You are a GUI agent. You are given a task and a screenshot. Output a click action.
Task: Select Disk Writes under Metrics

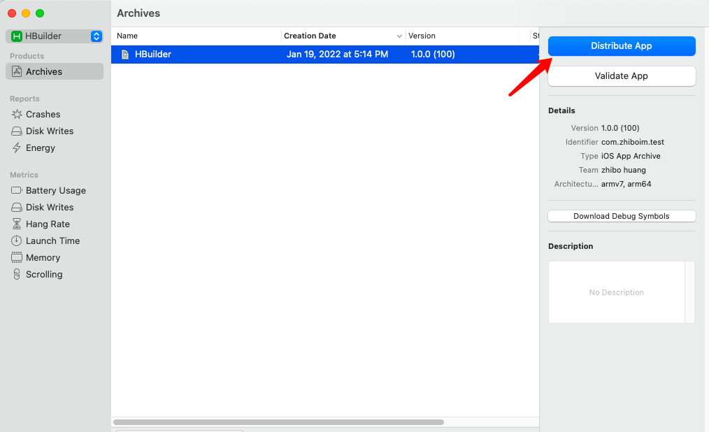coord(49,207)
